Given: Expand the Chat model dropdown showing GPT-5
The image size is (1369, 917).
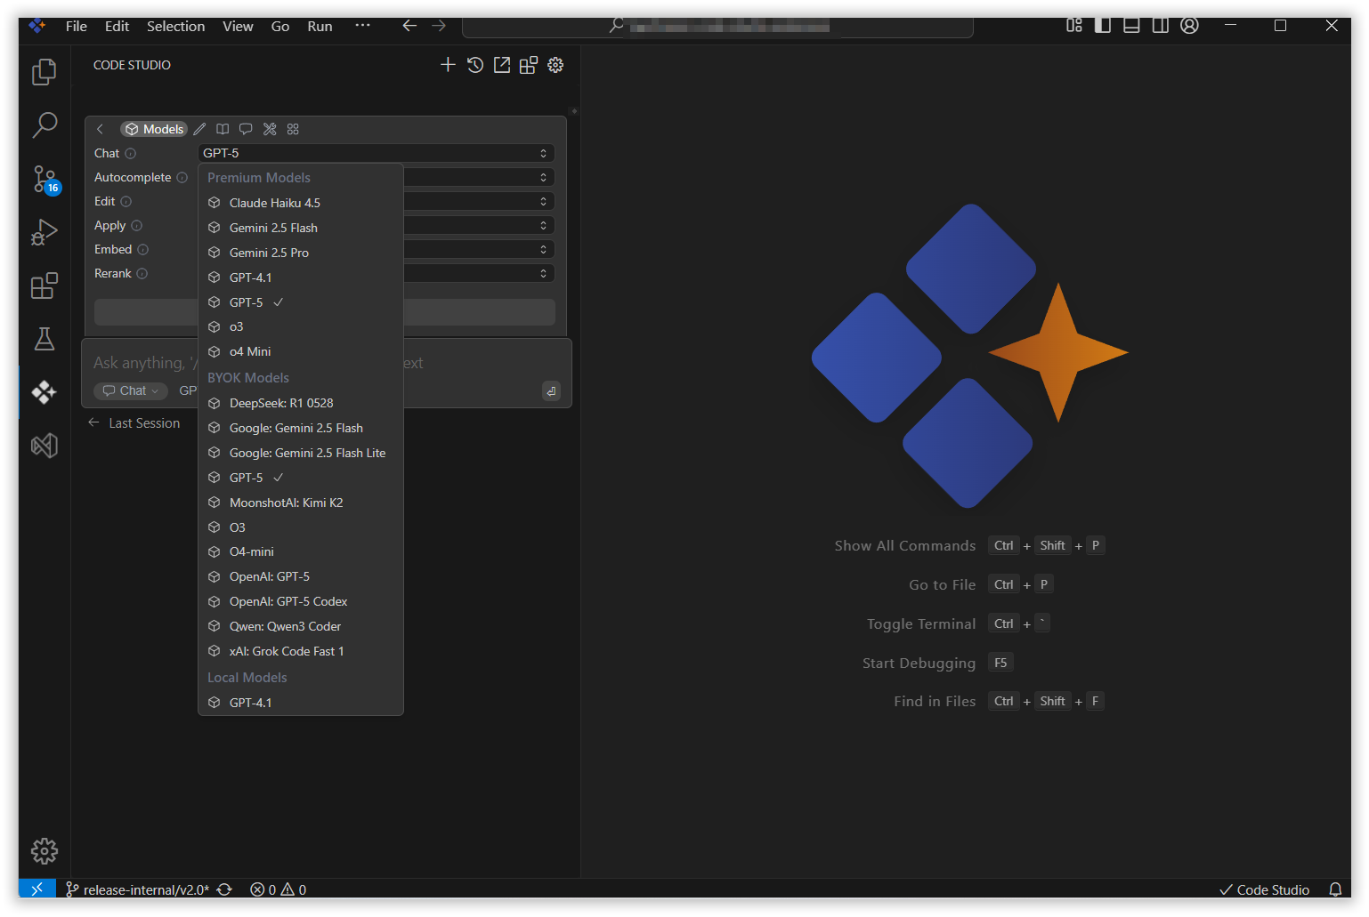Looking at the screenshot, I should (376, 153).
